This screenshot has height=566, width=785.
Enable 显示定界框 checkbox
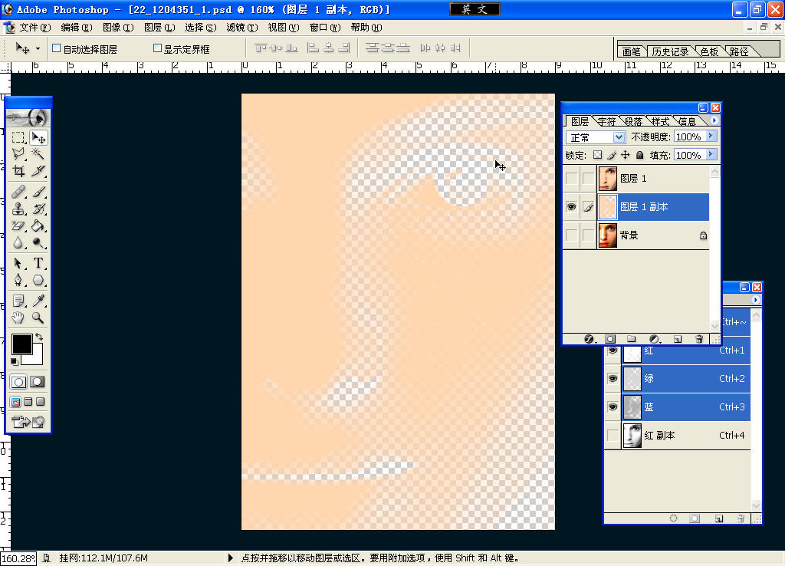(x=157, y=48)
